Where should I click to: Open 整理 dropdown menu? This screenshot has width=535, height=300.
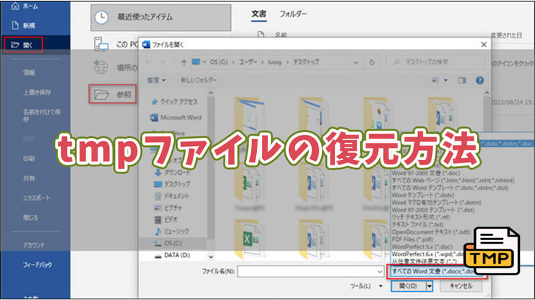coord(156,80)
